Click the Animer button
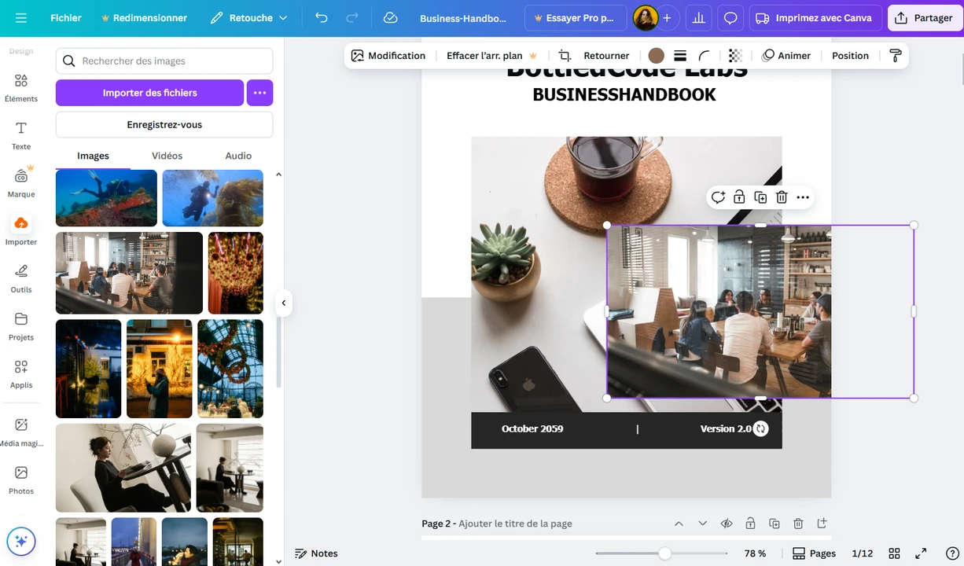Screen dimensions: 964x566 click(x=786, y=56)
